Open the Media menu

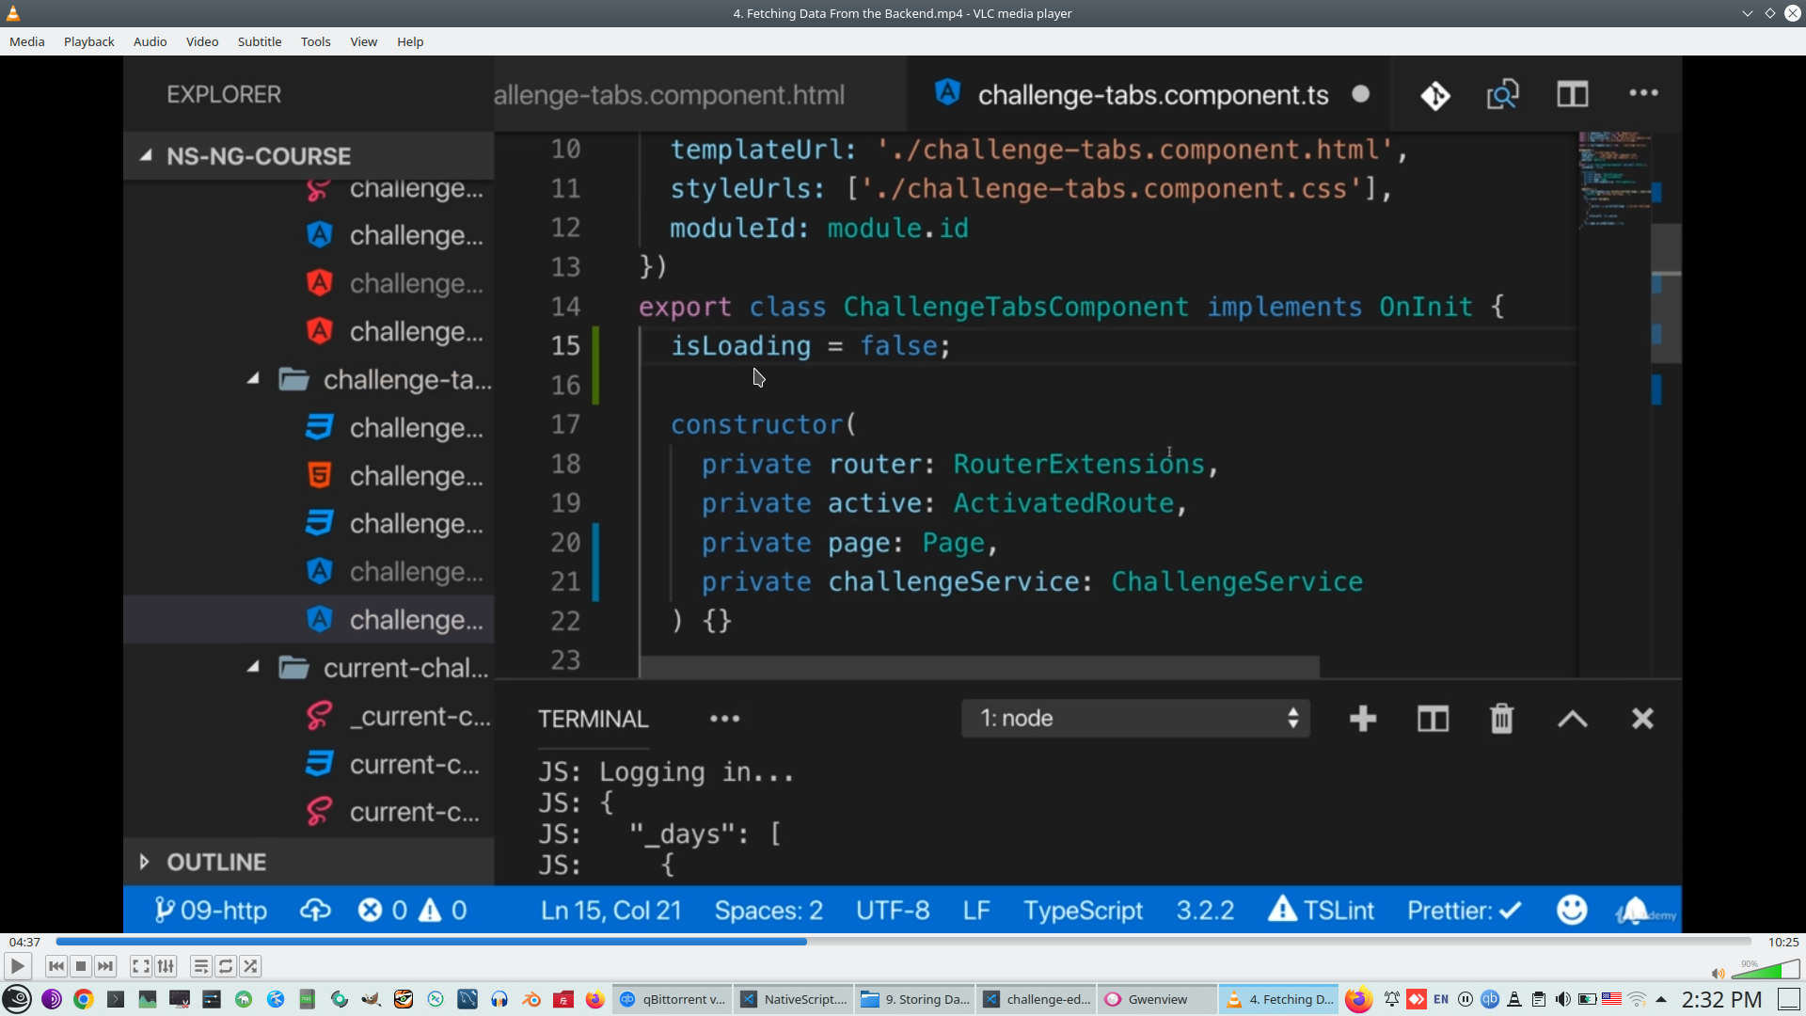click(x=27, y=41)
